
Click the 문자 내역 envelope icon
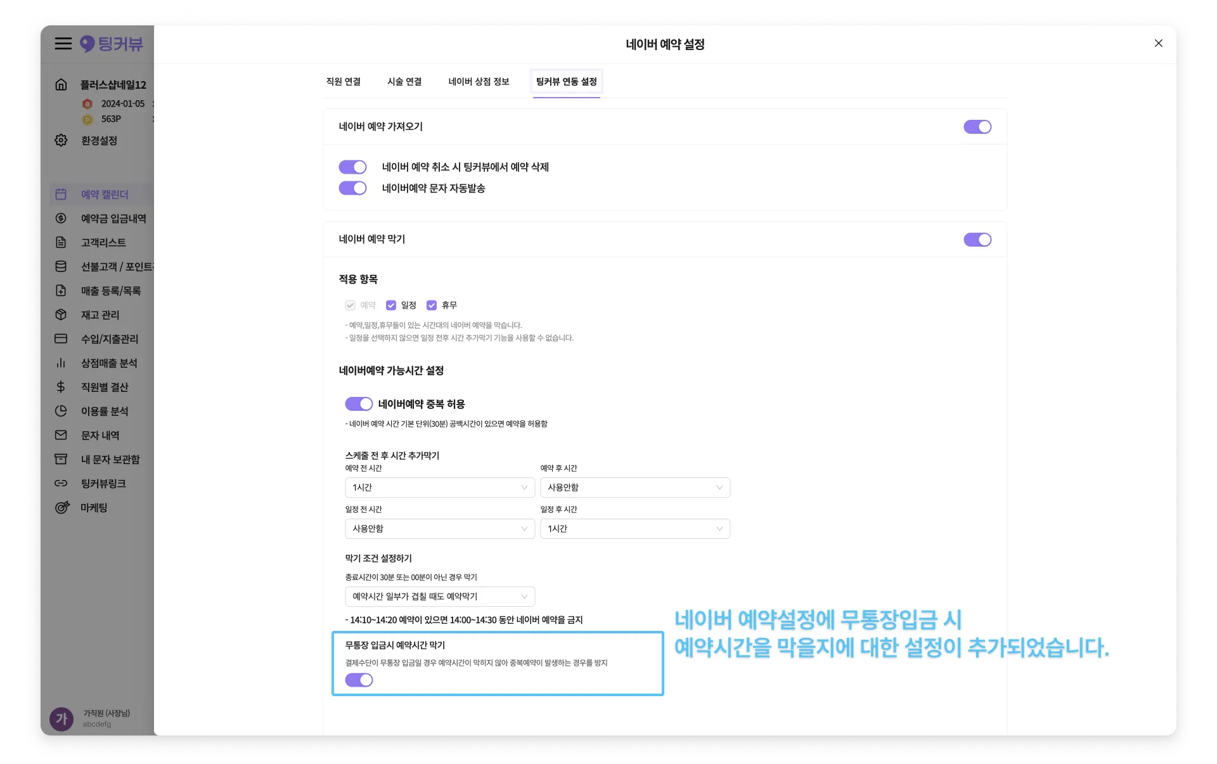(x=61, y=435)
